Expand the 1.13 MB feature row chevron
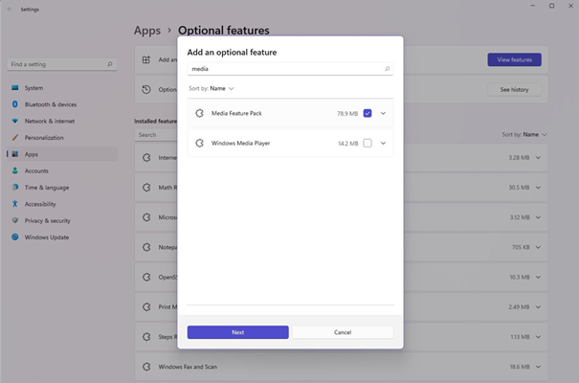Viewport: 579px width, 383px height. (x=538, y=337)
